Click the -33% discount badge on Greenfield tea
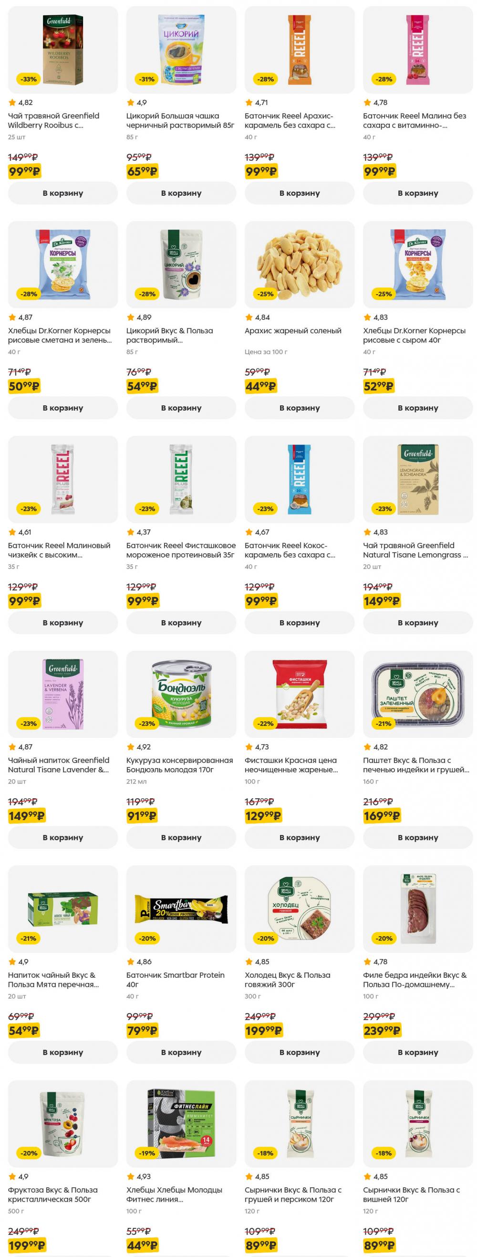This screenshot has height=1257, width=477. [x=29, y=79]
